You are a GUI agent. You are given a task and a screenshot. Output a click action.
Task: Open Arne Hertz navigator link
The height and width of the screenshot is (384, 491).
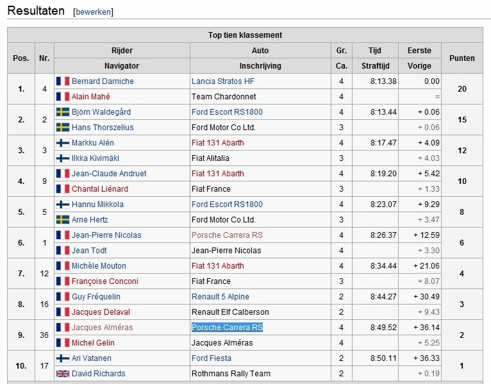point(90,219)
